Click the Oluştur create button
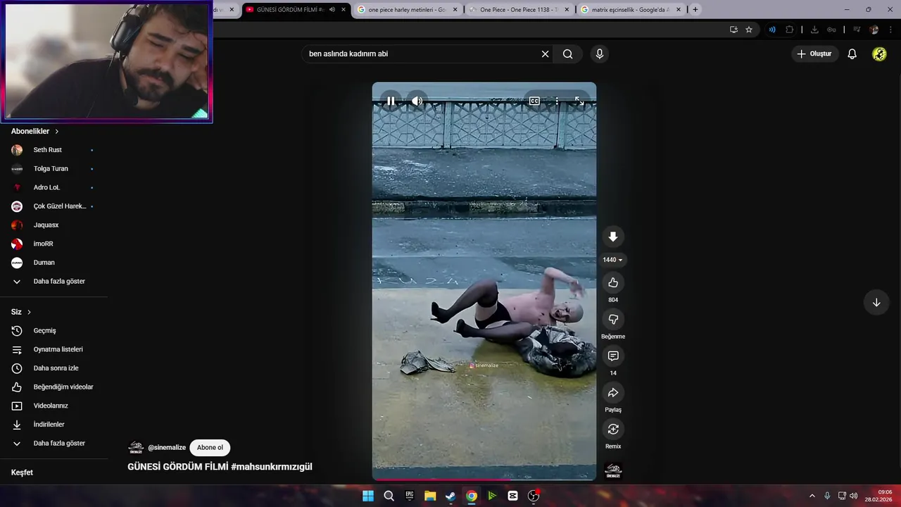The height and width of the screenshot is (507, 901). pos(814,54)
